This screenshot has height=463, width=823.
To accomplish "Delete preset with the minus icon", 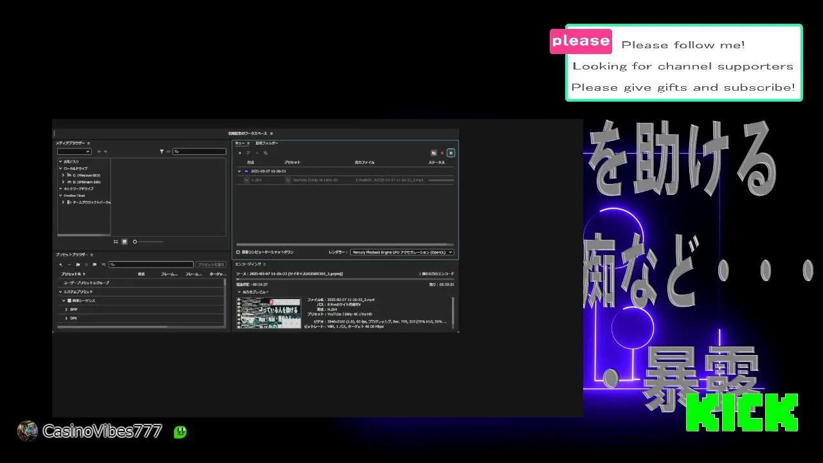I will tap(69, 264).
